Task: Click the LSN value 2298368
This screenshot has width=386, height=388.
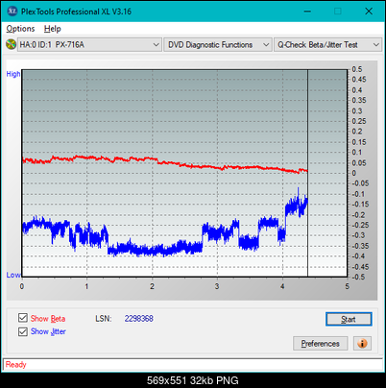Action: point(139,319)
